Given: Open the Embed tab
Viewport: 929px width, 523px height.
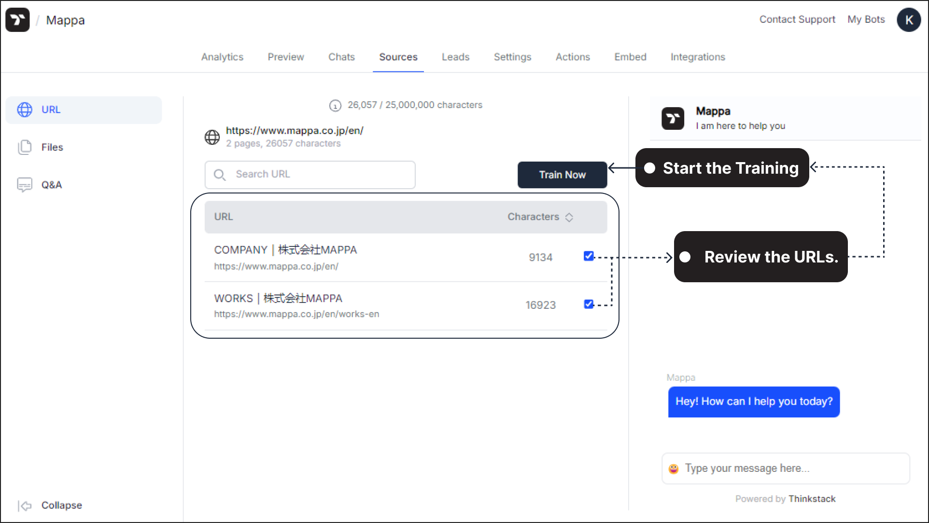Looking at the screenshot, I should (630, 57).
